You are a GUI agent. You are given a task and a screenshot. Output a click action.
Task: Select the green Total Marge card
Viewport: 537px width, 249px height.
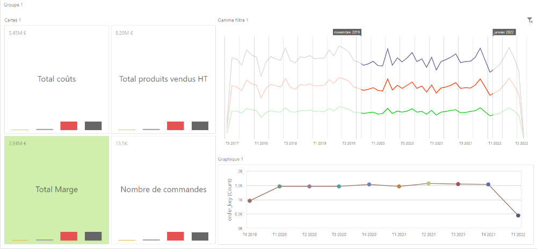click(57, 190)
